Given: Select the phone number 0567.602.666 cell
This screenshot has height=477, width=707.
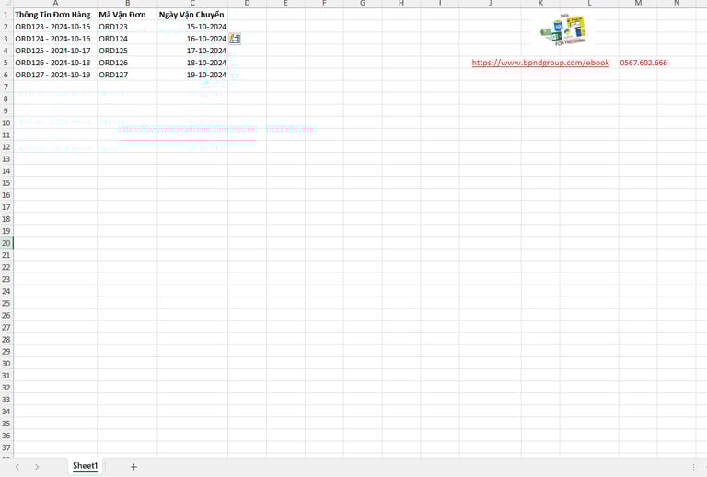Looking at the screenshot, I should tap(643, 63).
